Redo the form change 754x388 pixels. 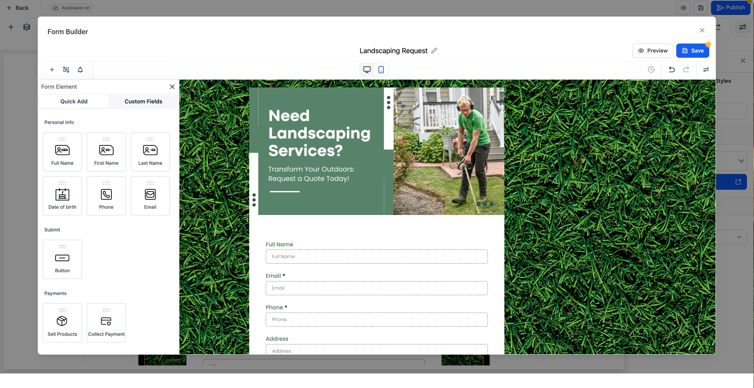pyautogui.click(x=686, y=69)
